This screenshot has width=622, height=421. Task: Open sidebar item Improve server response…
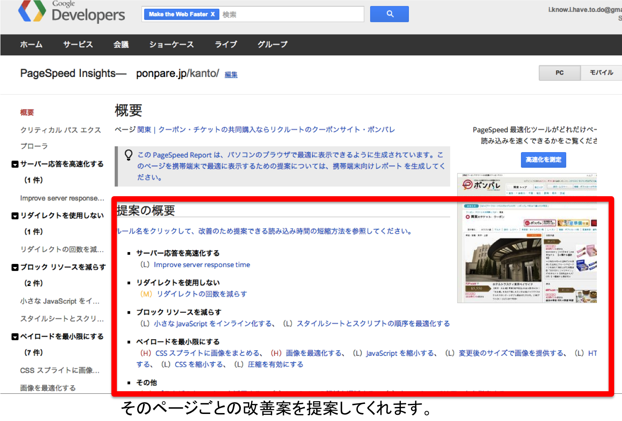point(62,198)
